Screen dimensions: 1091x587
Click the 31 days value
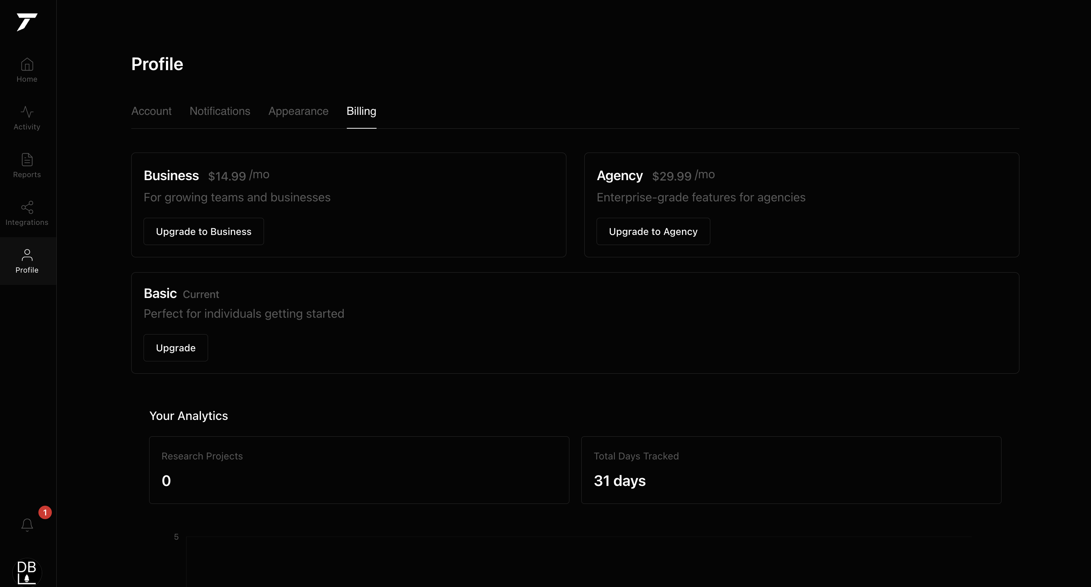620,481
